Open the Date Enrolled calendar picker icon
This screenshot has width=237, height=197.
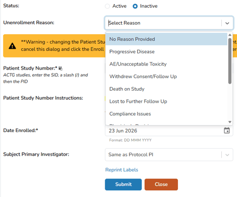point(227,130)
